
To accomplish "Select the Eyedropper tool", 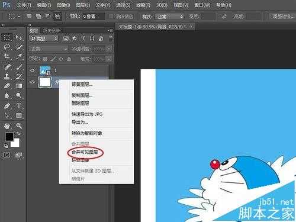I will (x=19, y=56).
